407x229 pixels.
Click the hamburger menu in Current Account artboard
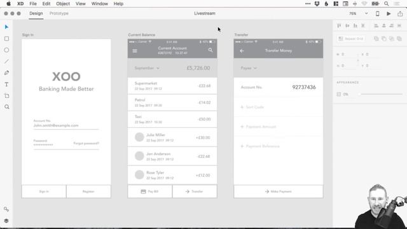pyautogui.click(x=135, y=51)
